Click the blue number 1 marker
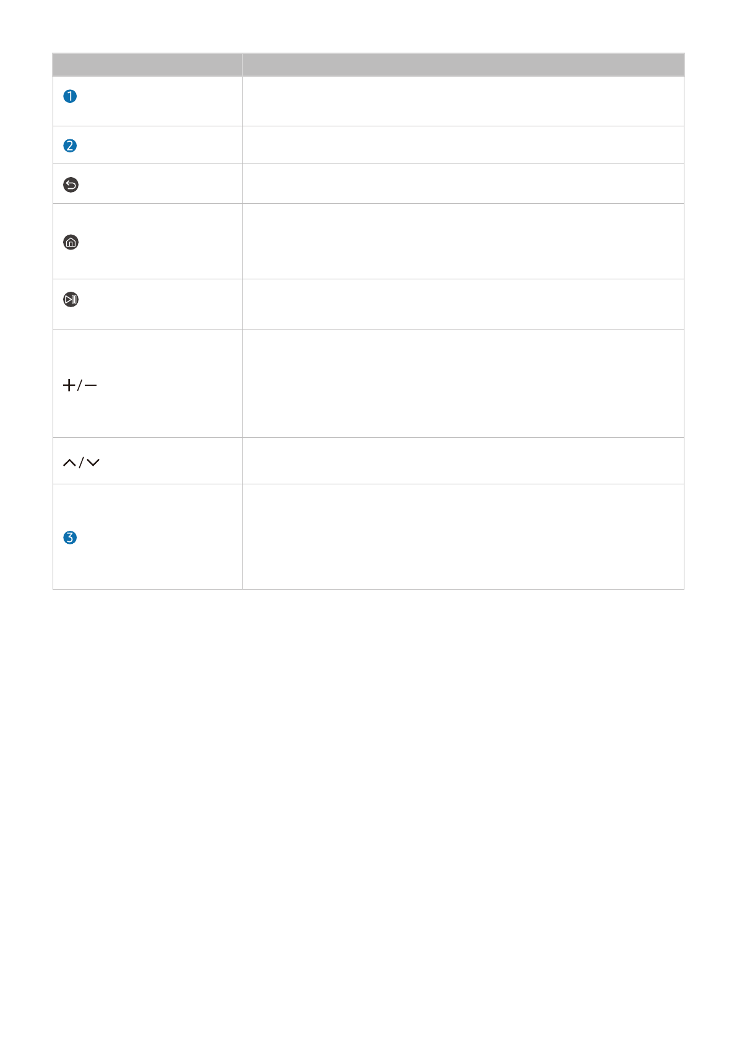Screen dimensions: 737x1043 pos(70,96)
